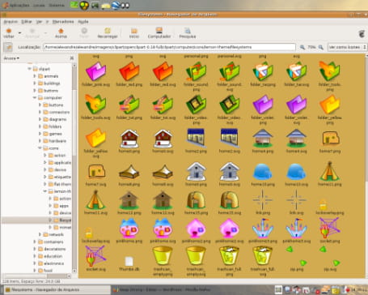Viewport: 368px width, 295px height.
Task: Click the Localização path input field
Action: 169,47
